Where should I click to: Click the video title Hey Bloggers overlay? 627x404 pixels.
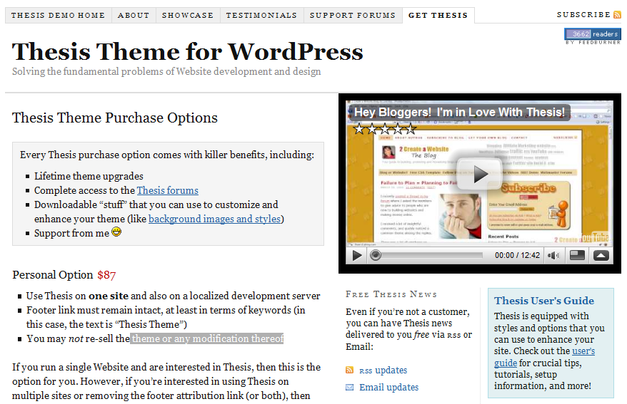point(459,112)
